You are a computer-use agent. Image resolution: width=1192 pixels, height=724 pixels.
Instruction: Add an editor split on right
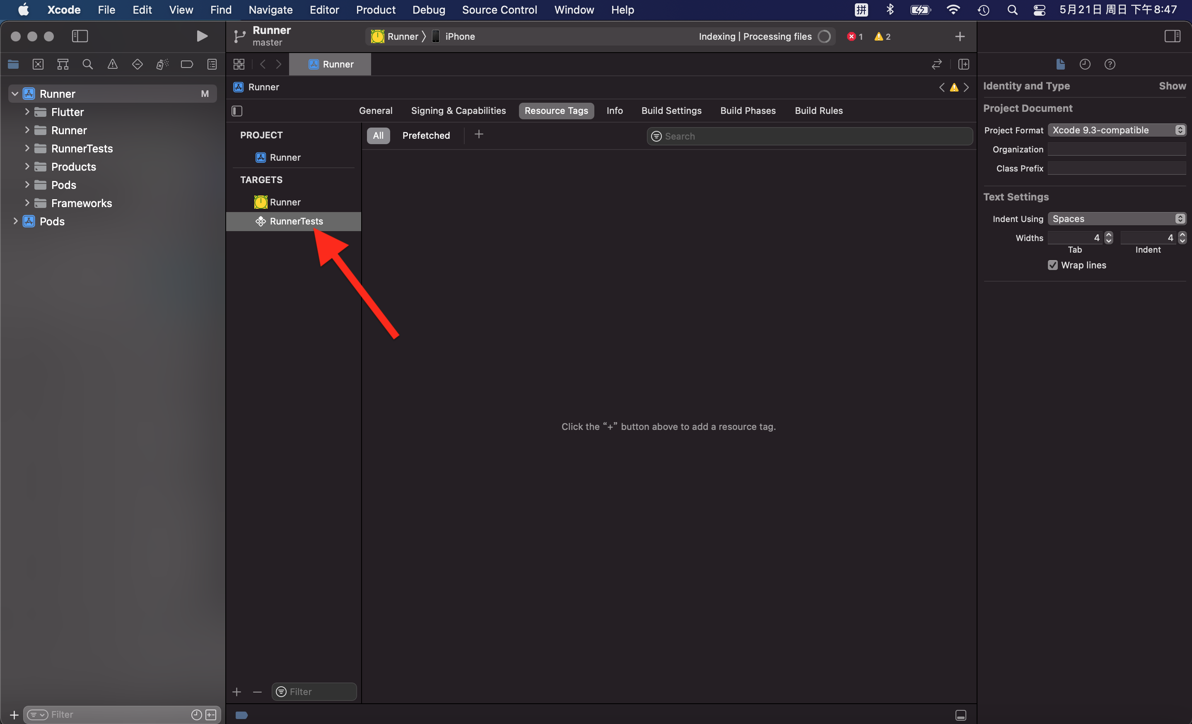964,64
